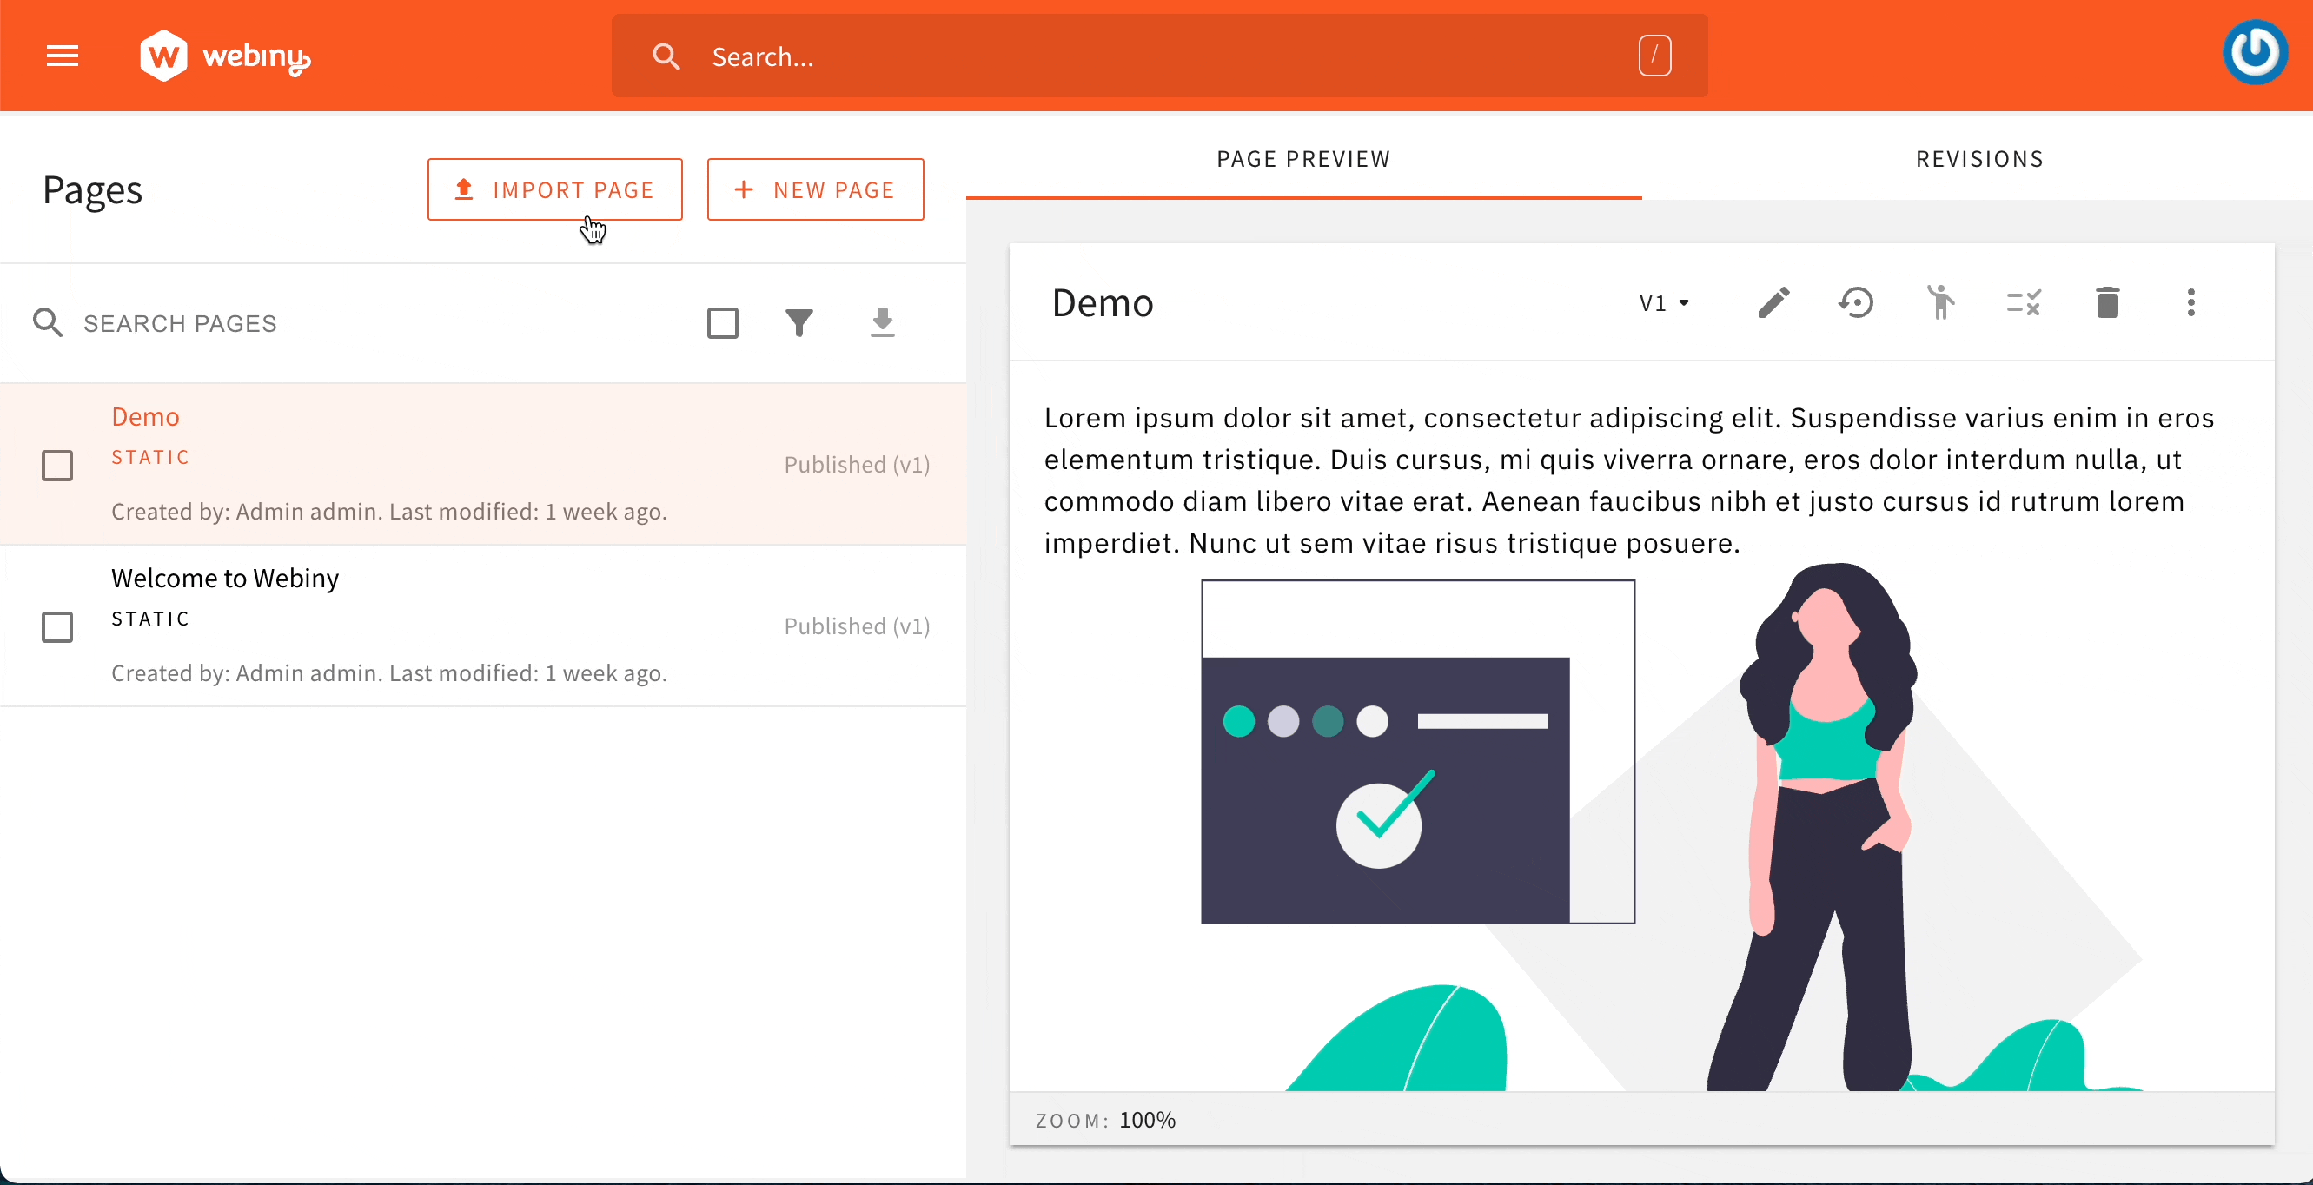Click the filter icon in pages list toolbar
This screenshot has height=1185, width=2313.
pos(799,322)
